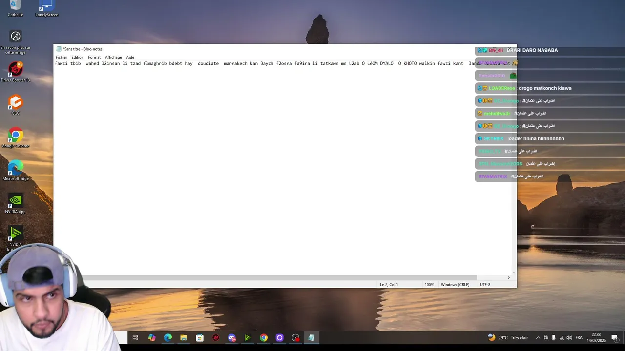Select the Driver Booster 13 desktop icon
625x351 pixels.
(16, 72)
